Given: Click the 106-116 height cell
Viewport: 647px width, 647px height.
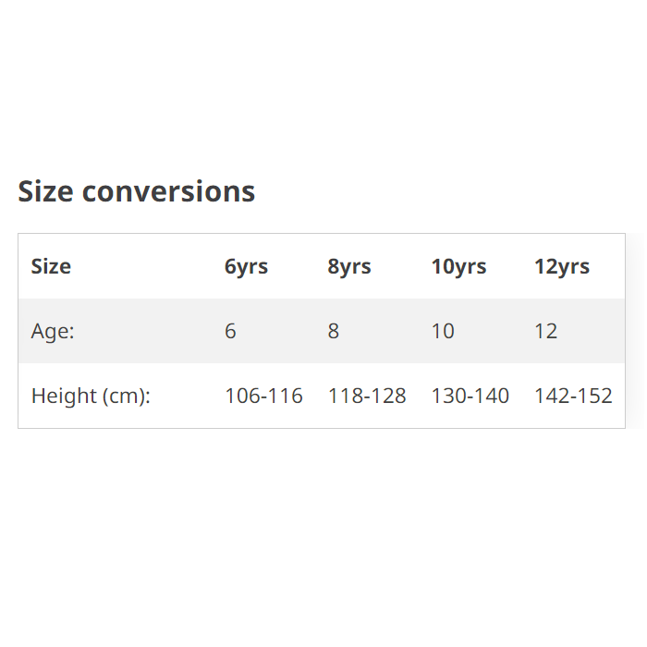Looking at the screenshot, I should 263,396.
